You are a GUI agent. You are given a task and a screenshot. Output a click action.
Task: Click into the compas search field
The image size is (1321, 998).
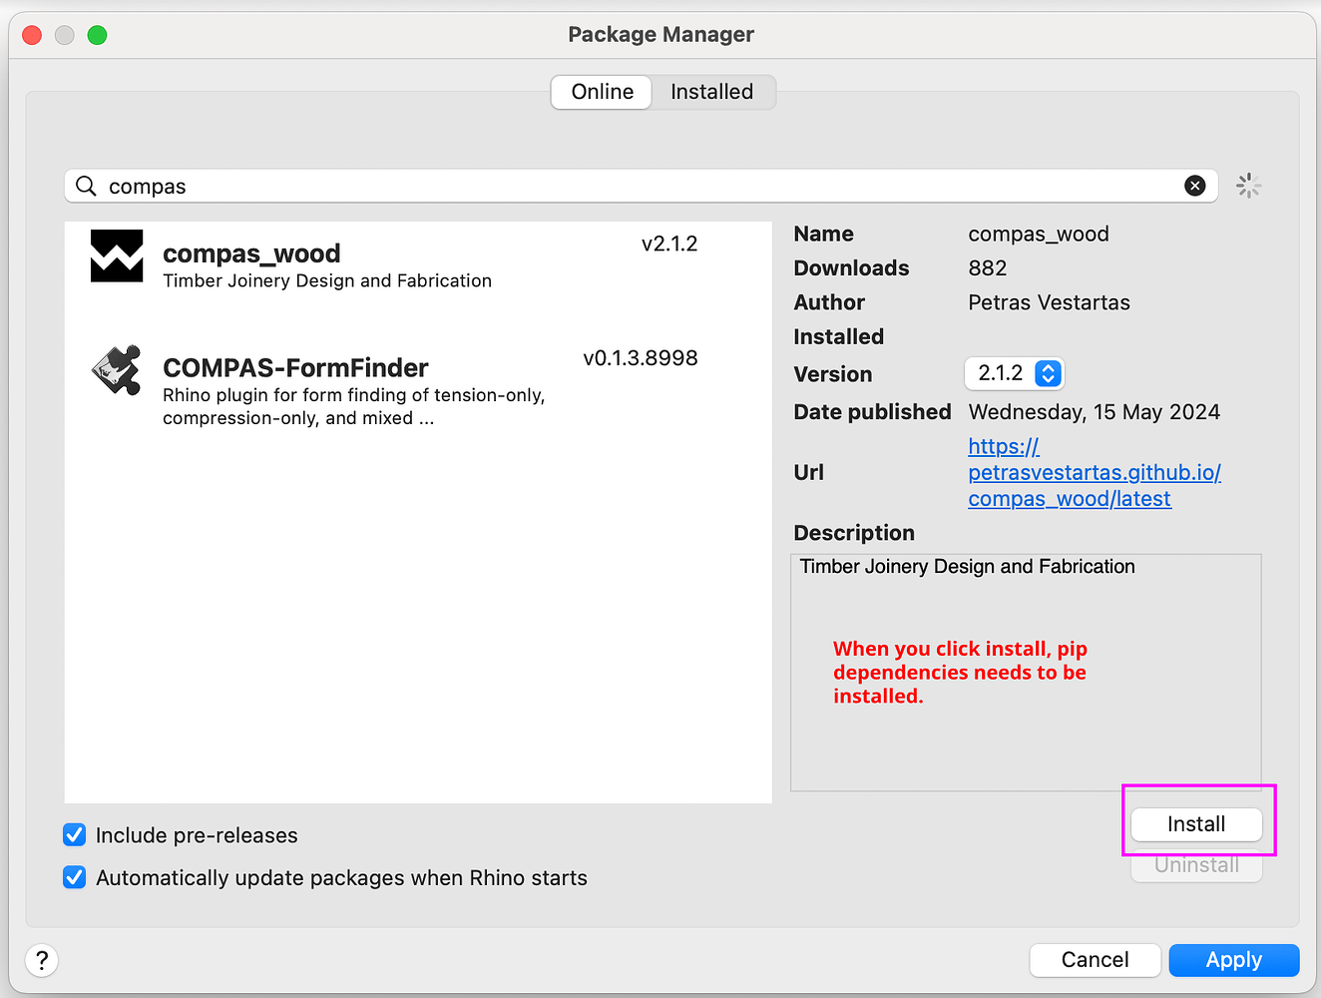coord(639,187)
